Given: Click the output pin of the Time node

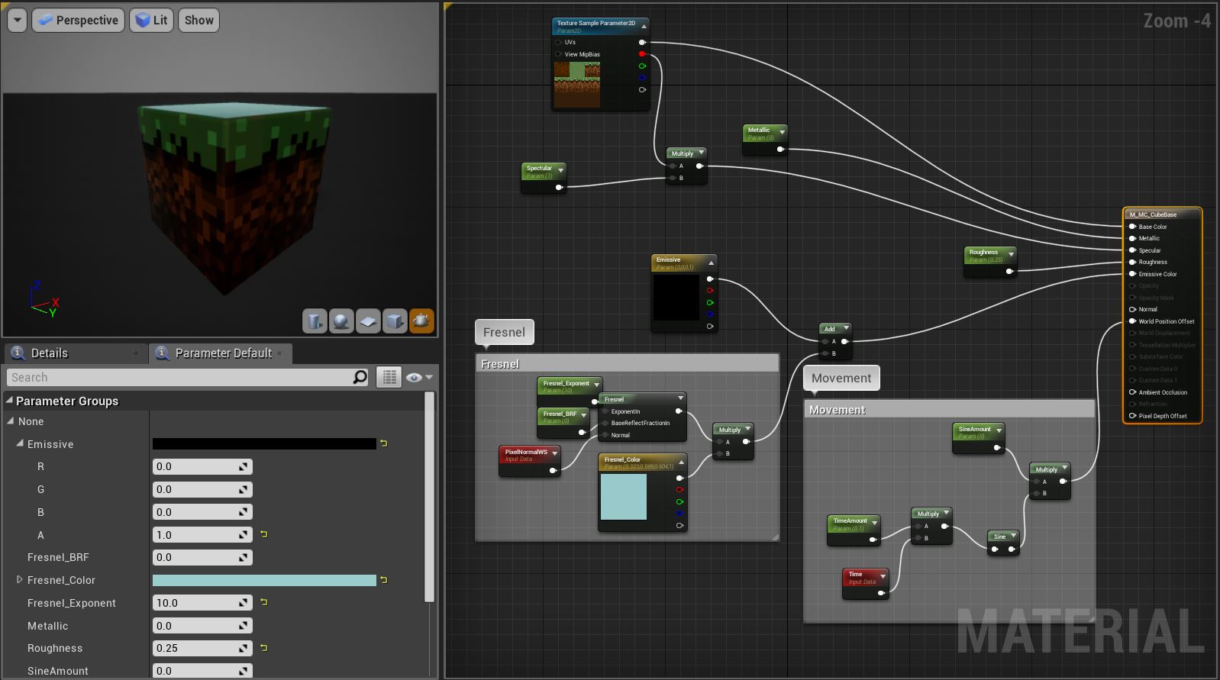Looking at the screenshot, I should point(881,592).
